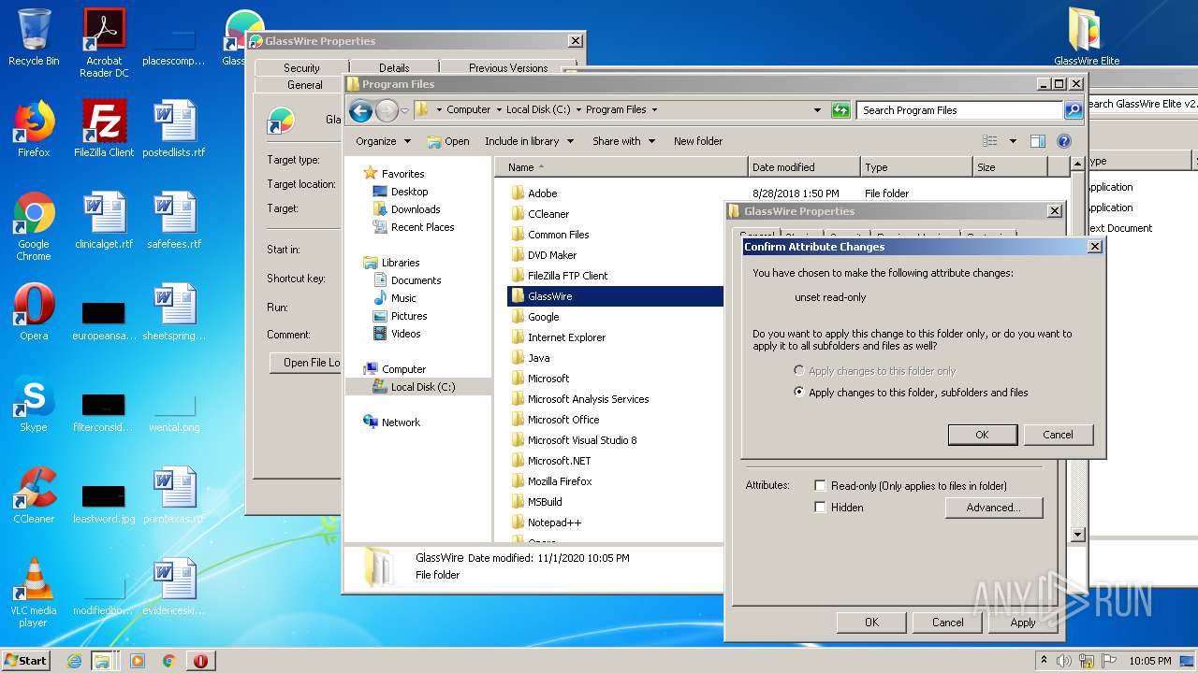Click the Explorer Forward navigation arrow

coord(387,110)
